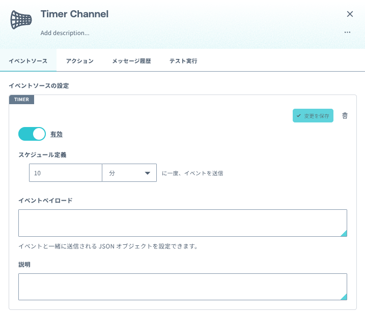Click the イベントソースの設定 heading
Screen dimensions: 365x315
coord(39,85)
